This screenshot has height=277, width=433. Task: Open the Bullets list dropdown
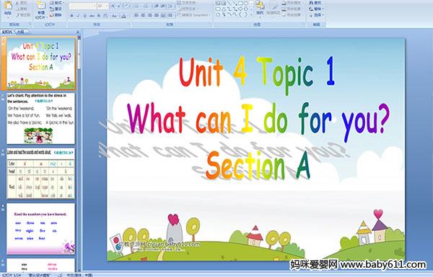(x=137, y=6)
